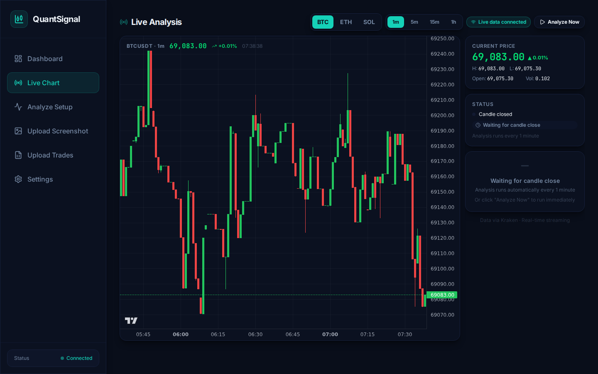Viewport: 598px width, 374px height.
Task: Click the Live Chart signal icon
Action: [x=18, y=83]
